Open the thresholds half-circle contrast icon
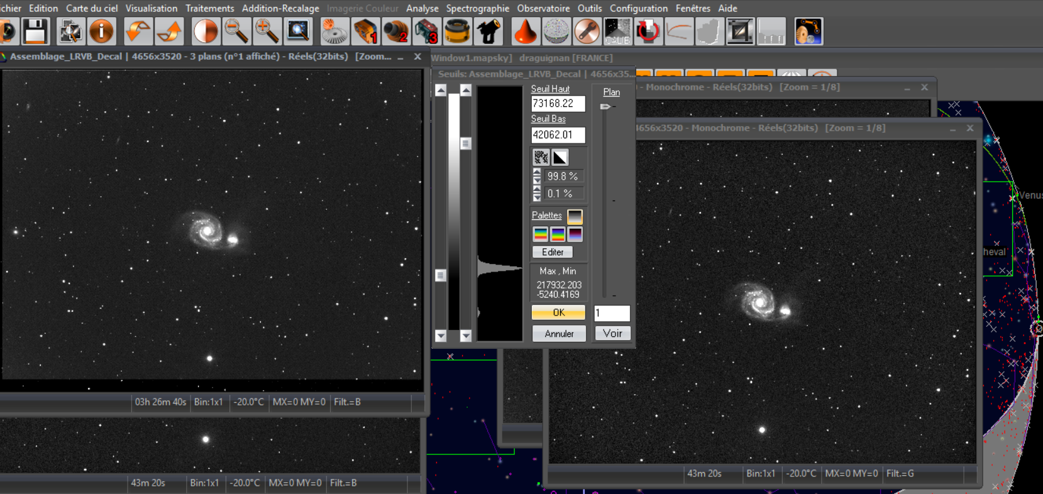The image size is (1043, 494). tap(205, 31)
